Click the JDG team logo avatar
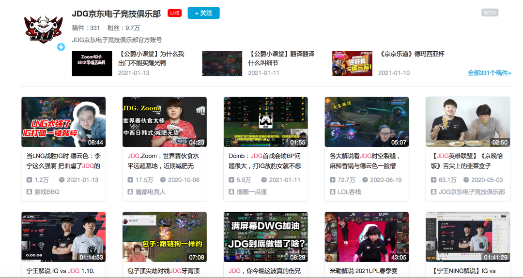The height and width of the screenshot is (278, 523). pos(44,29)
